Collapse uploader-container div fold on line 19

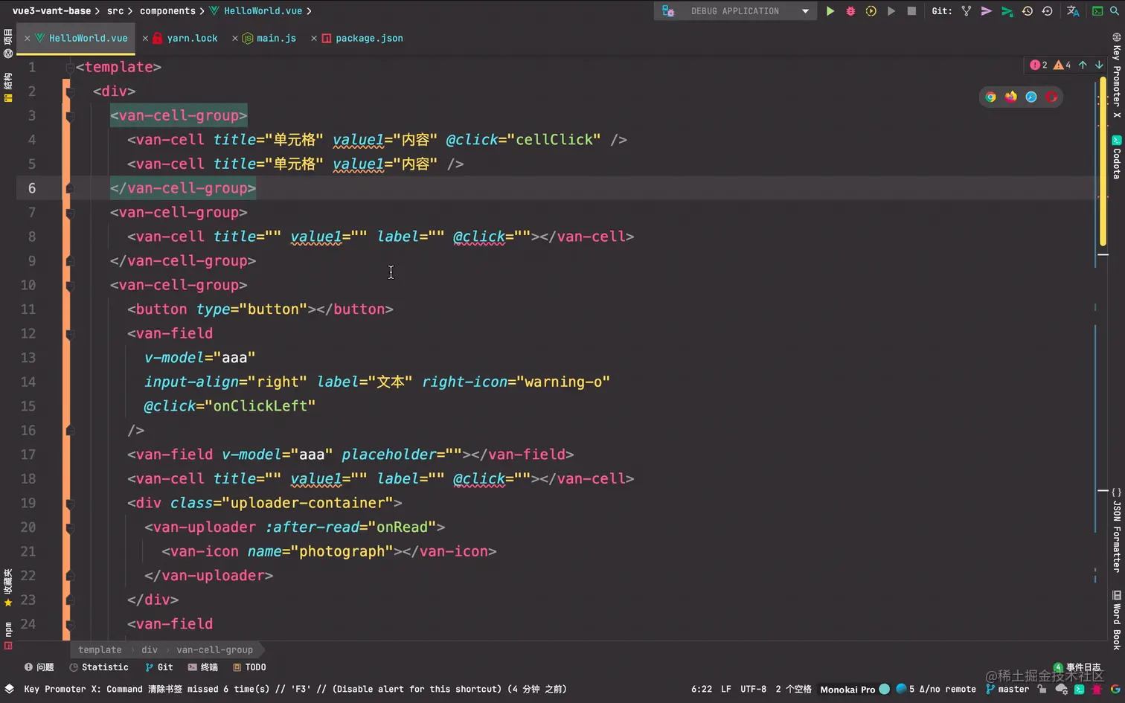pyautogui.click(x=70, y=504)
